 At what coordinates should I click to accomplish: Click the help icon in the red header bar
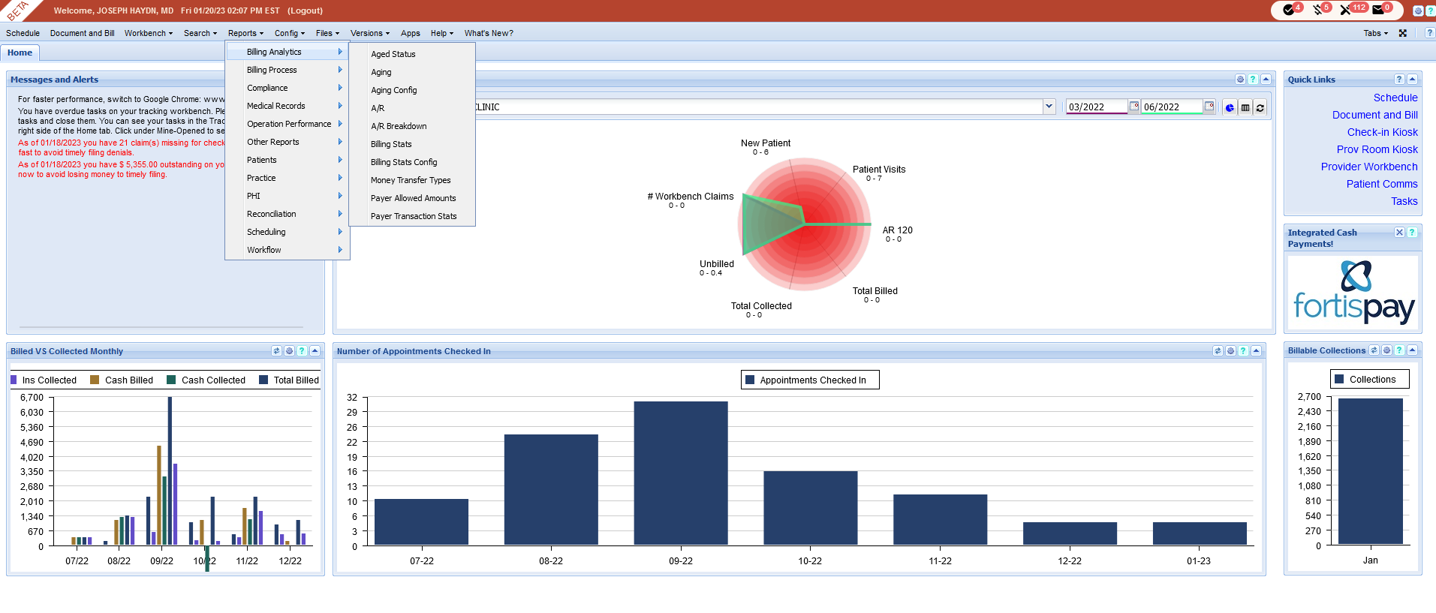click(1431, 11)
